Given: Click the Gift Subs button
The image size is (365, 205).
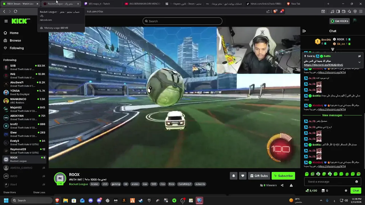Looking at the screenshot, I should (x=259, y=176).
